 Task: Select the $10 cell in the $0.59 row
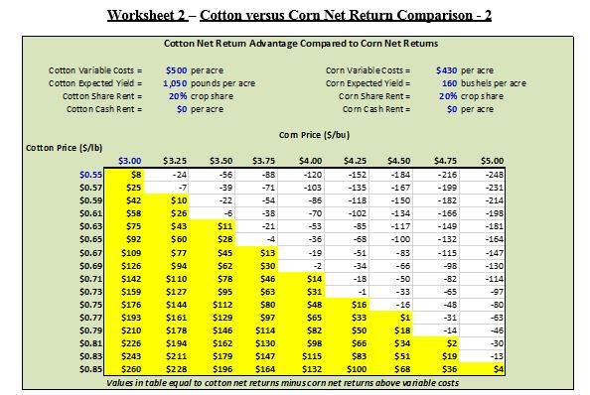pos(166,200)
